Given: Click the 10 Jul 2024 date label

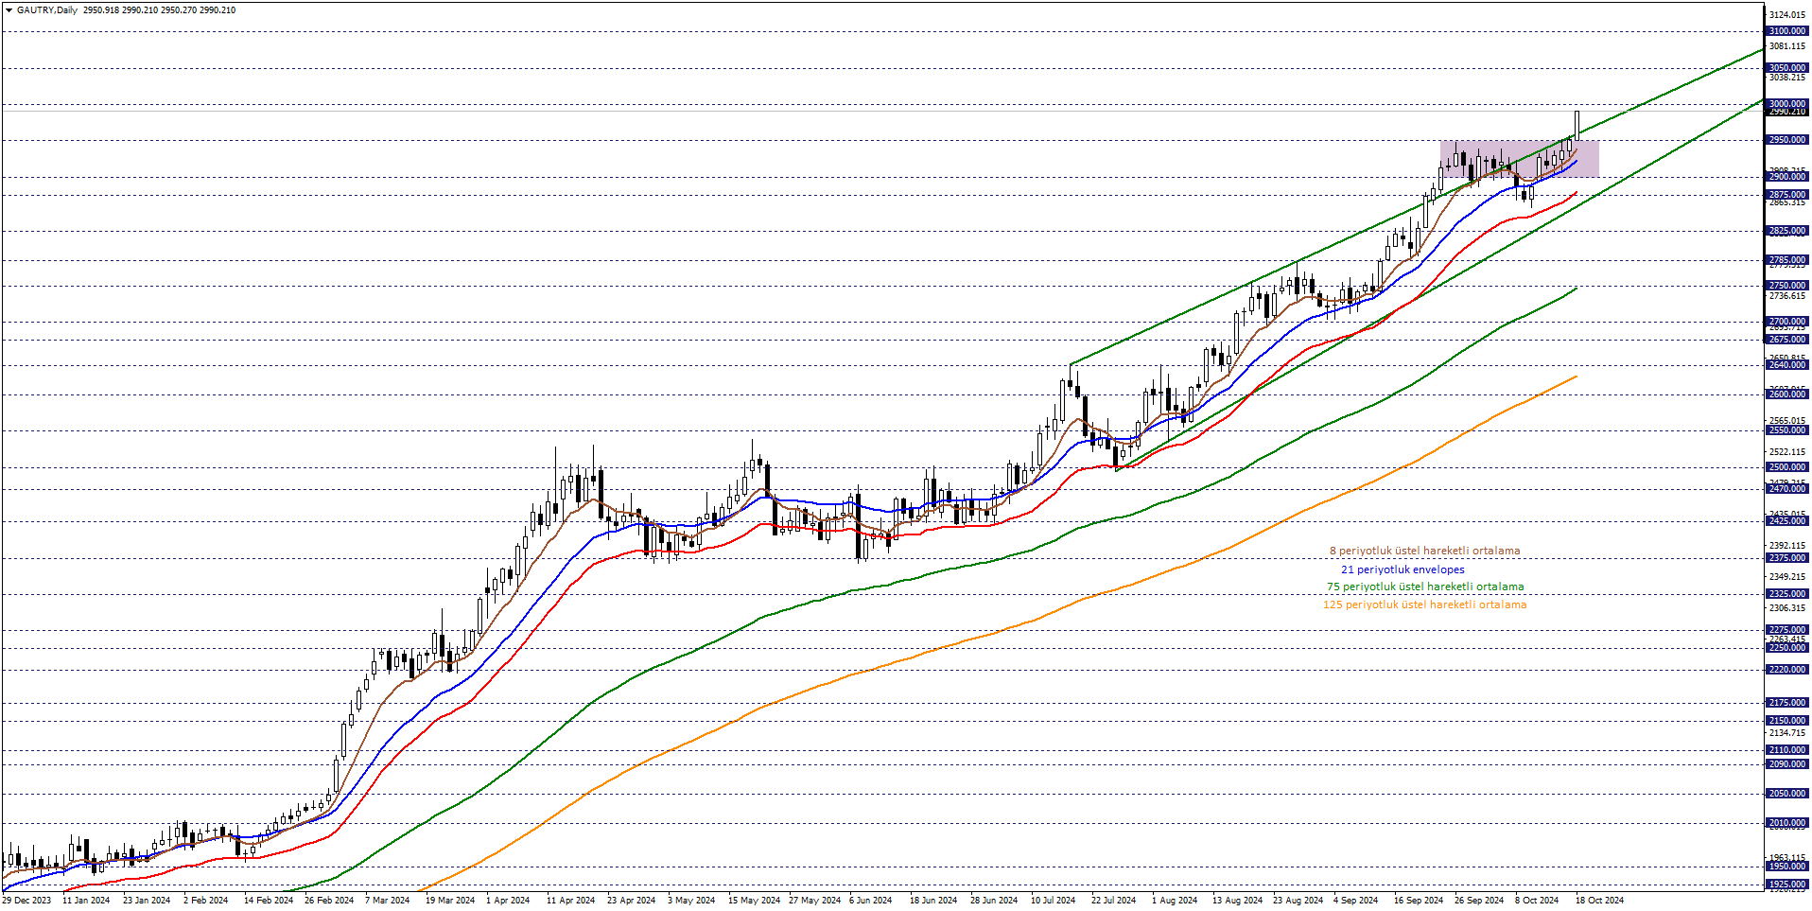Looking at the screenshot, I should (x=1053, y=901).
